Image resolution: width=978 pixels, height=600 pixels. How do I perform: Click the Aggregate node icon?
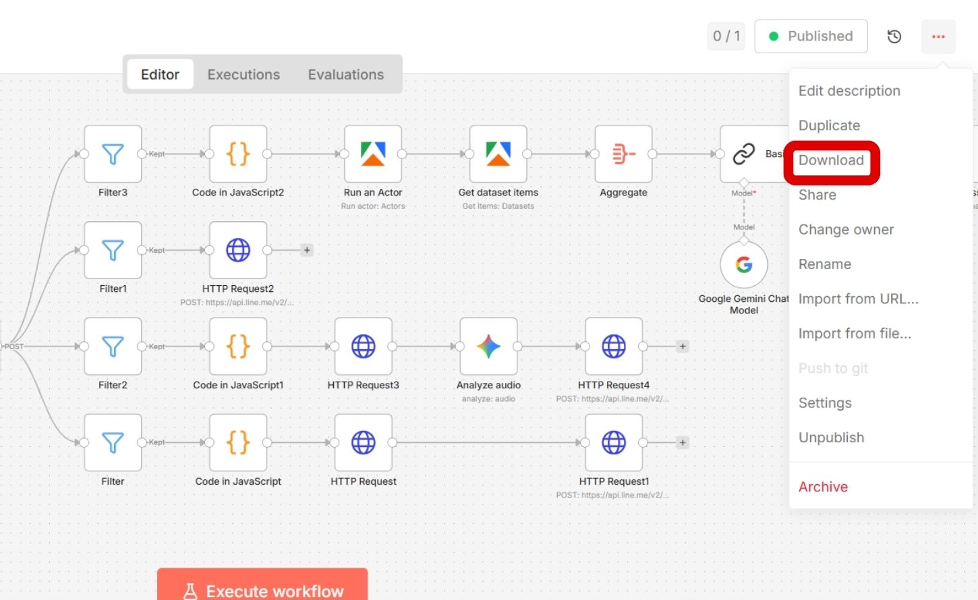[x=623, y=154]
